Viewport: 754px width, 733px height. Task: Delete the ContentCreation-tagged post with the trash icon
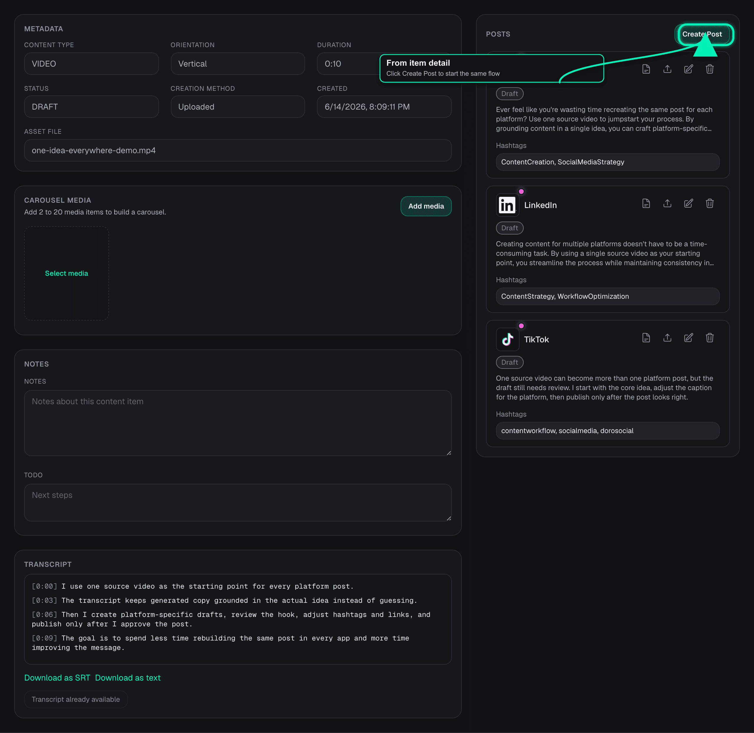click(x=710, y=69)
